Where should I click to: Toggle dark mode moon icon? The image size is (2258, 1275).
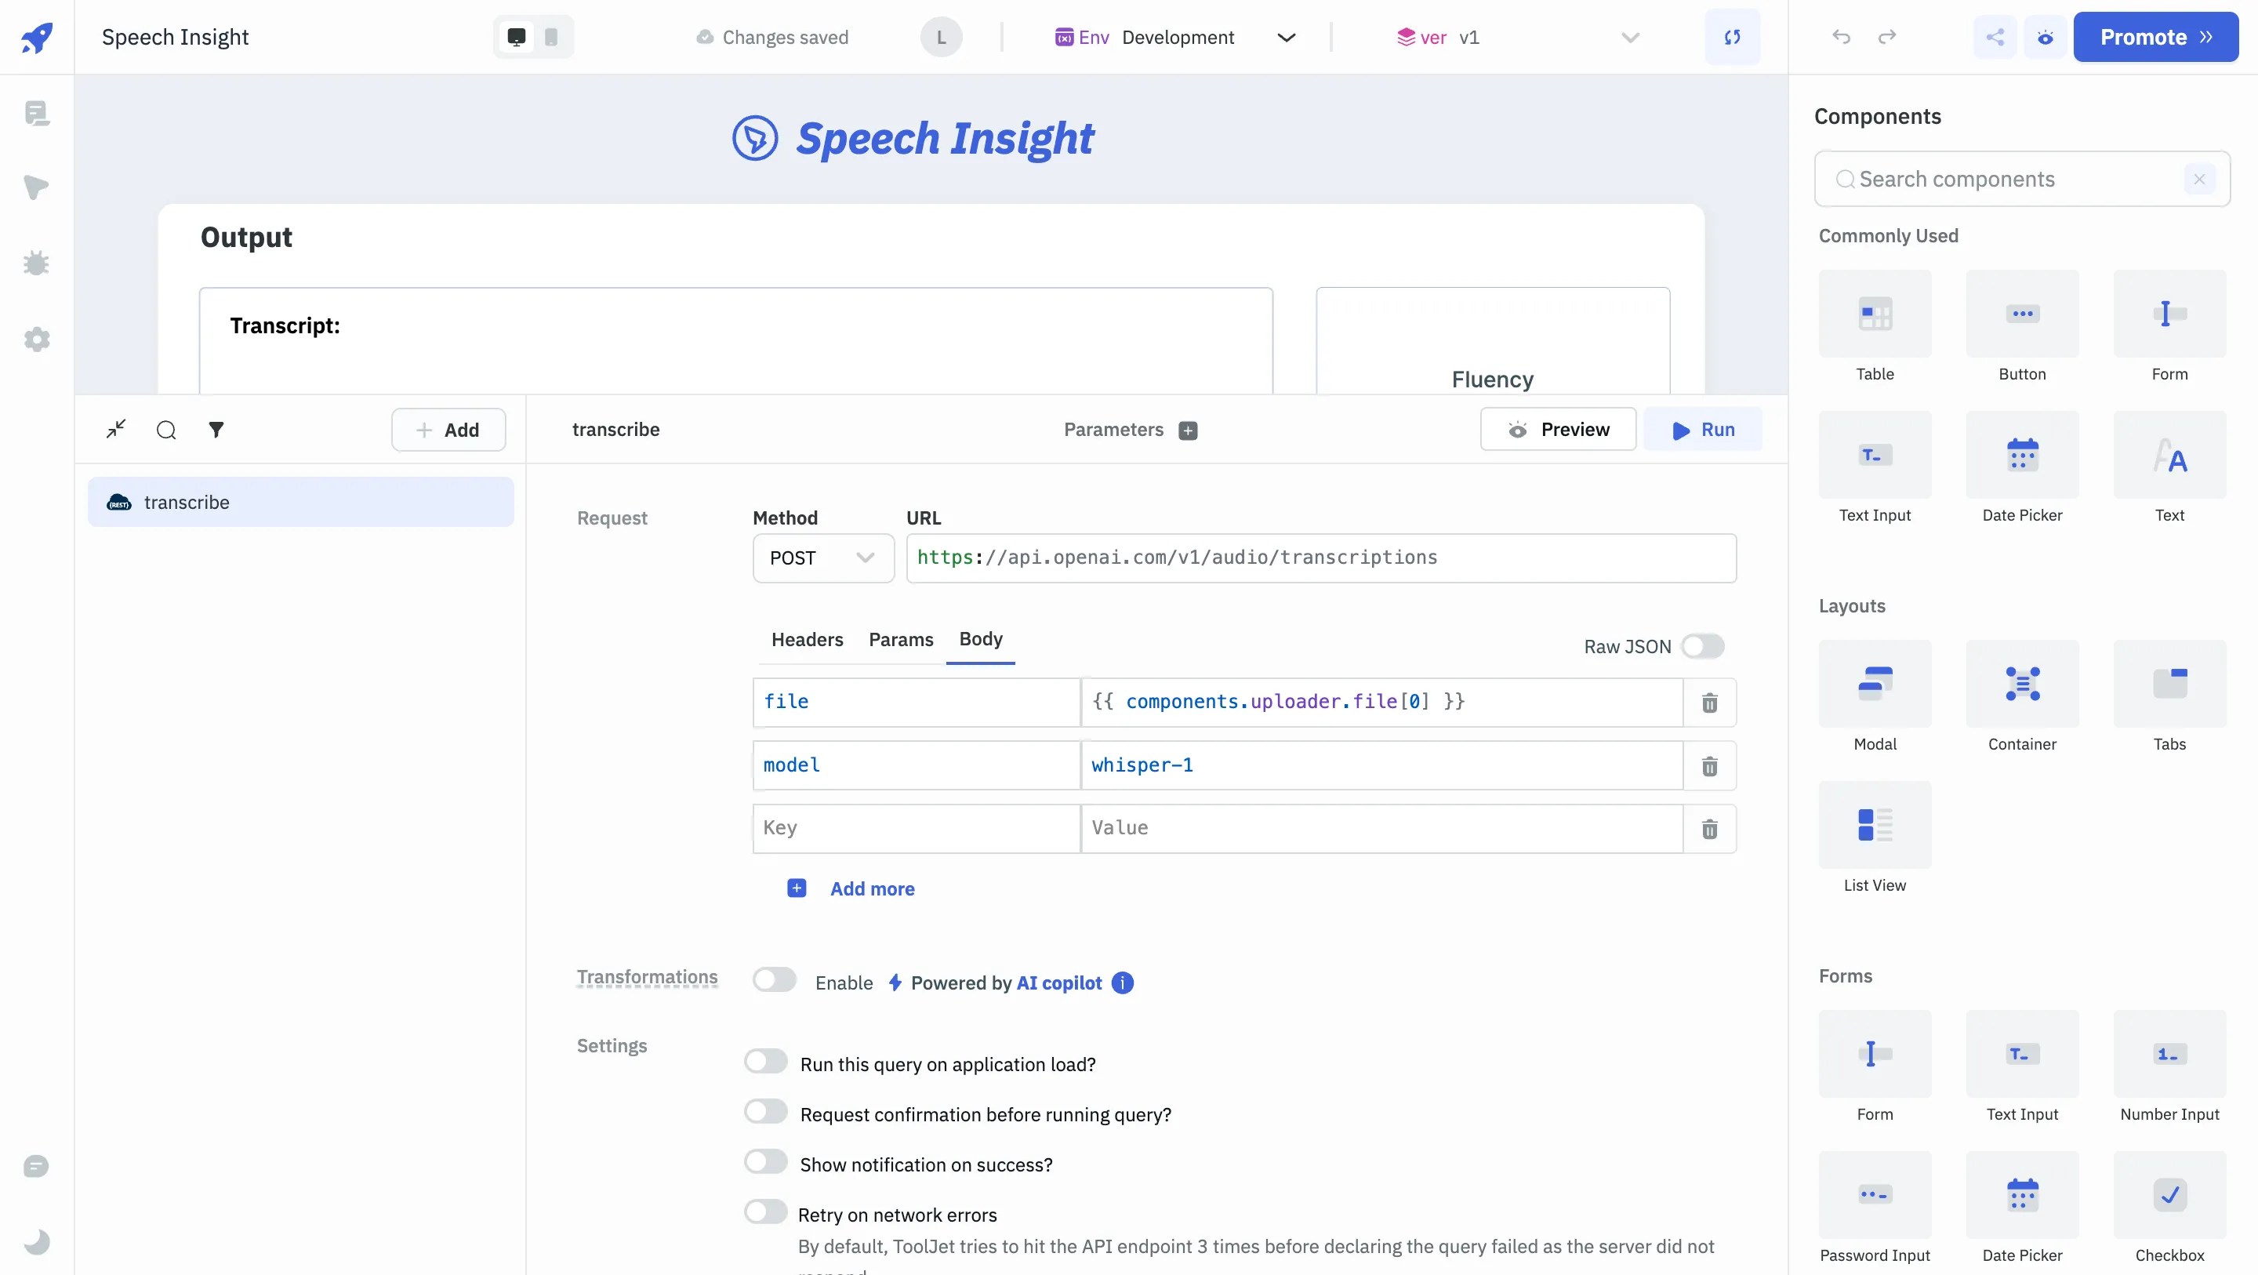pyautogui.click(x=36, y=1242)
